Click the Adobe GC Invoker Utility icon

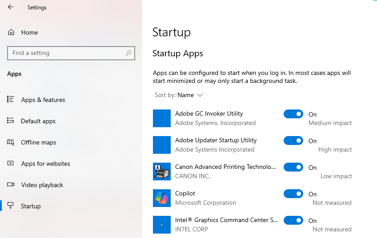click(162, 118)
